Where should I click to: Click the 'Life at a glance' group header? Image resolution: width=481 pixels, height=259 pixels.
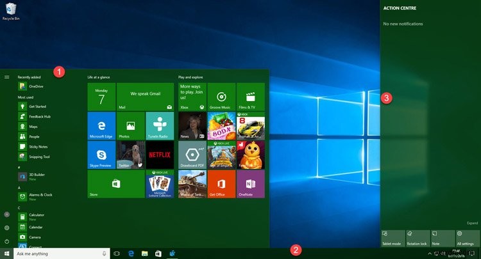[x=99, y=77]
